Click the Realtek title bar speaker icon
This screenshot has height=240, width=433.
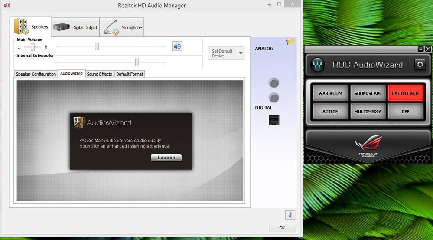click(x=7, y=5)
